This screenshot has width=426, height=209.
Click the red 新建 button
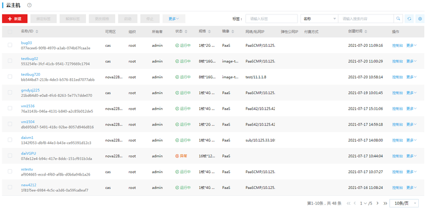(15, 19)
